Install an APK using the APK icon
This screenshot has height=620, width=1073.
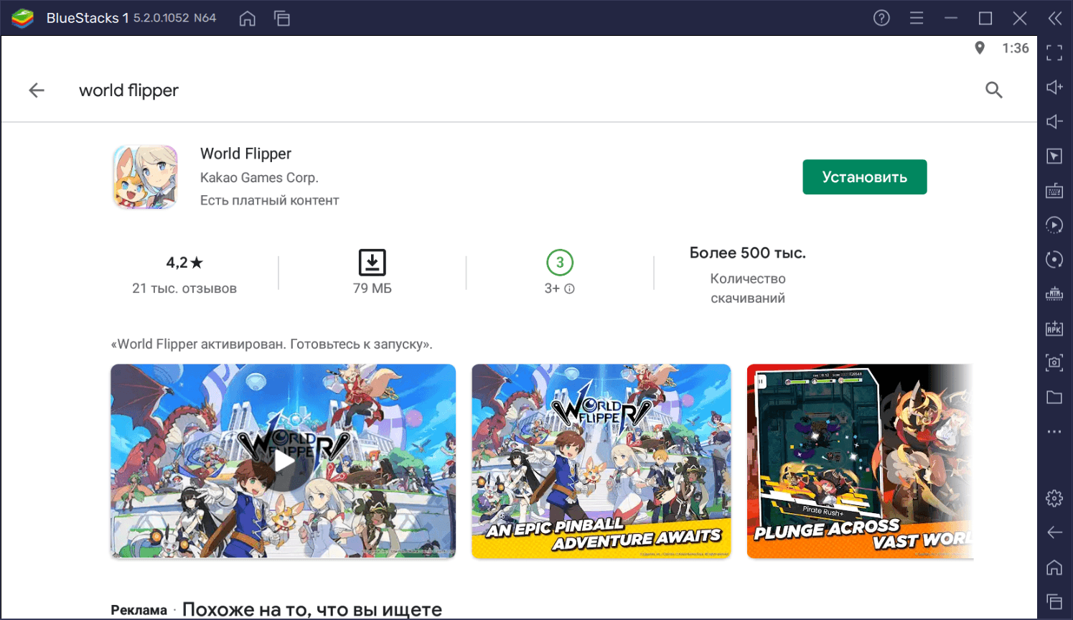[1054, 328]
